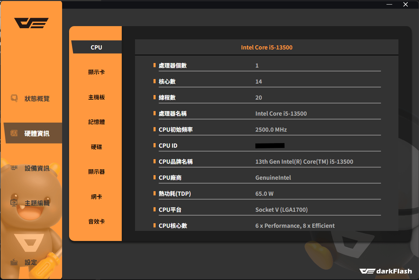419x280 pixels.
Task: Minimize the darkFlash window
Action: pos(390,5)
